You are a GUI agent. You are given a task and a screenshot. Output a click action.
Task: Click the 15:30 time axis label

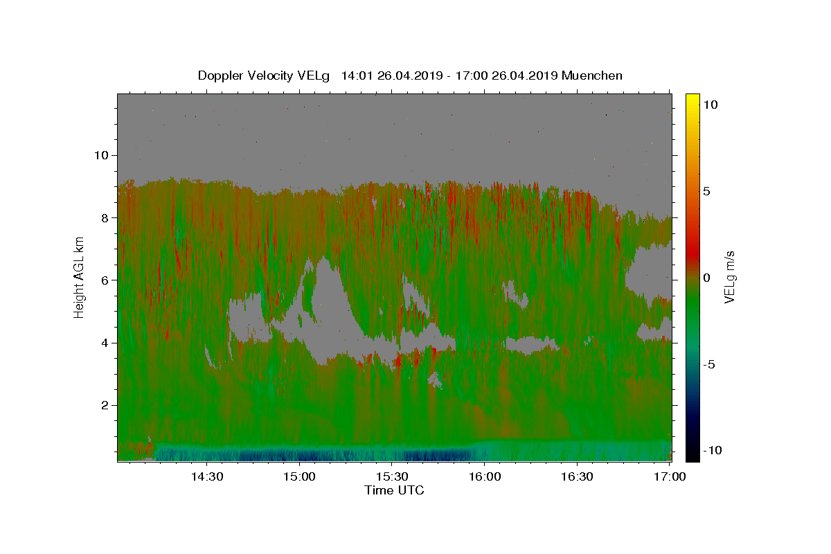[x=392, y=476]
